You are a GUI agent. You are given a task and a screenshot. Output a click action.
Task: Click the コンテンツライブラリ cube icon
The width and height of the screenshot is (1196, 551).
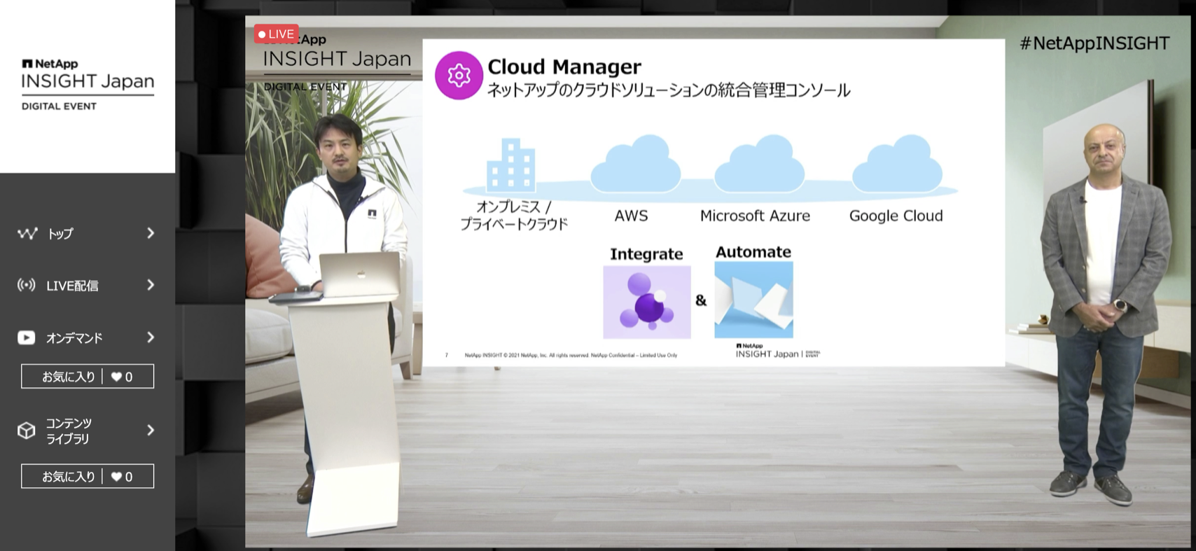tap(27, 431)
